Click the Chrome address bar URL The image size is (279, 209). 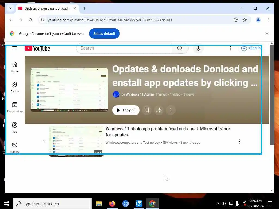point(110,20)
